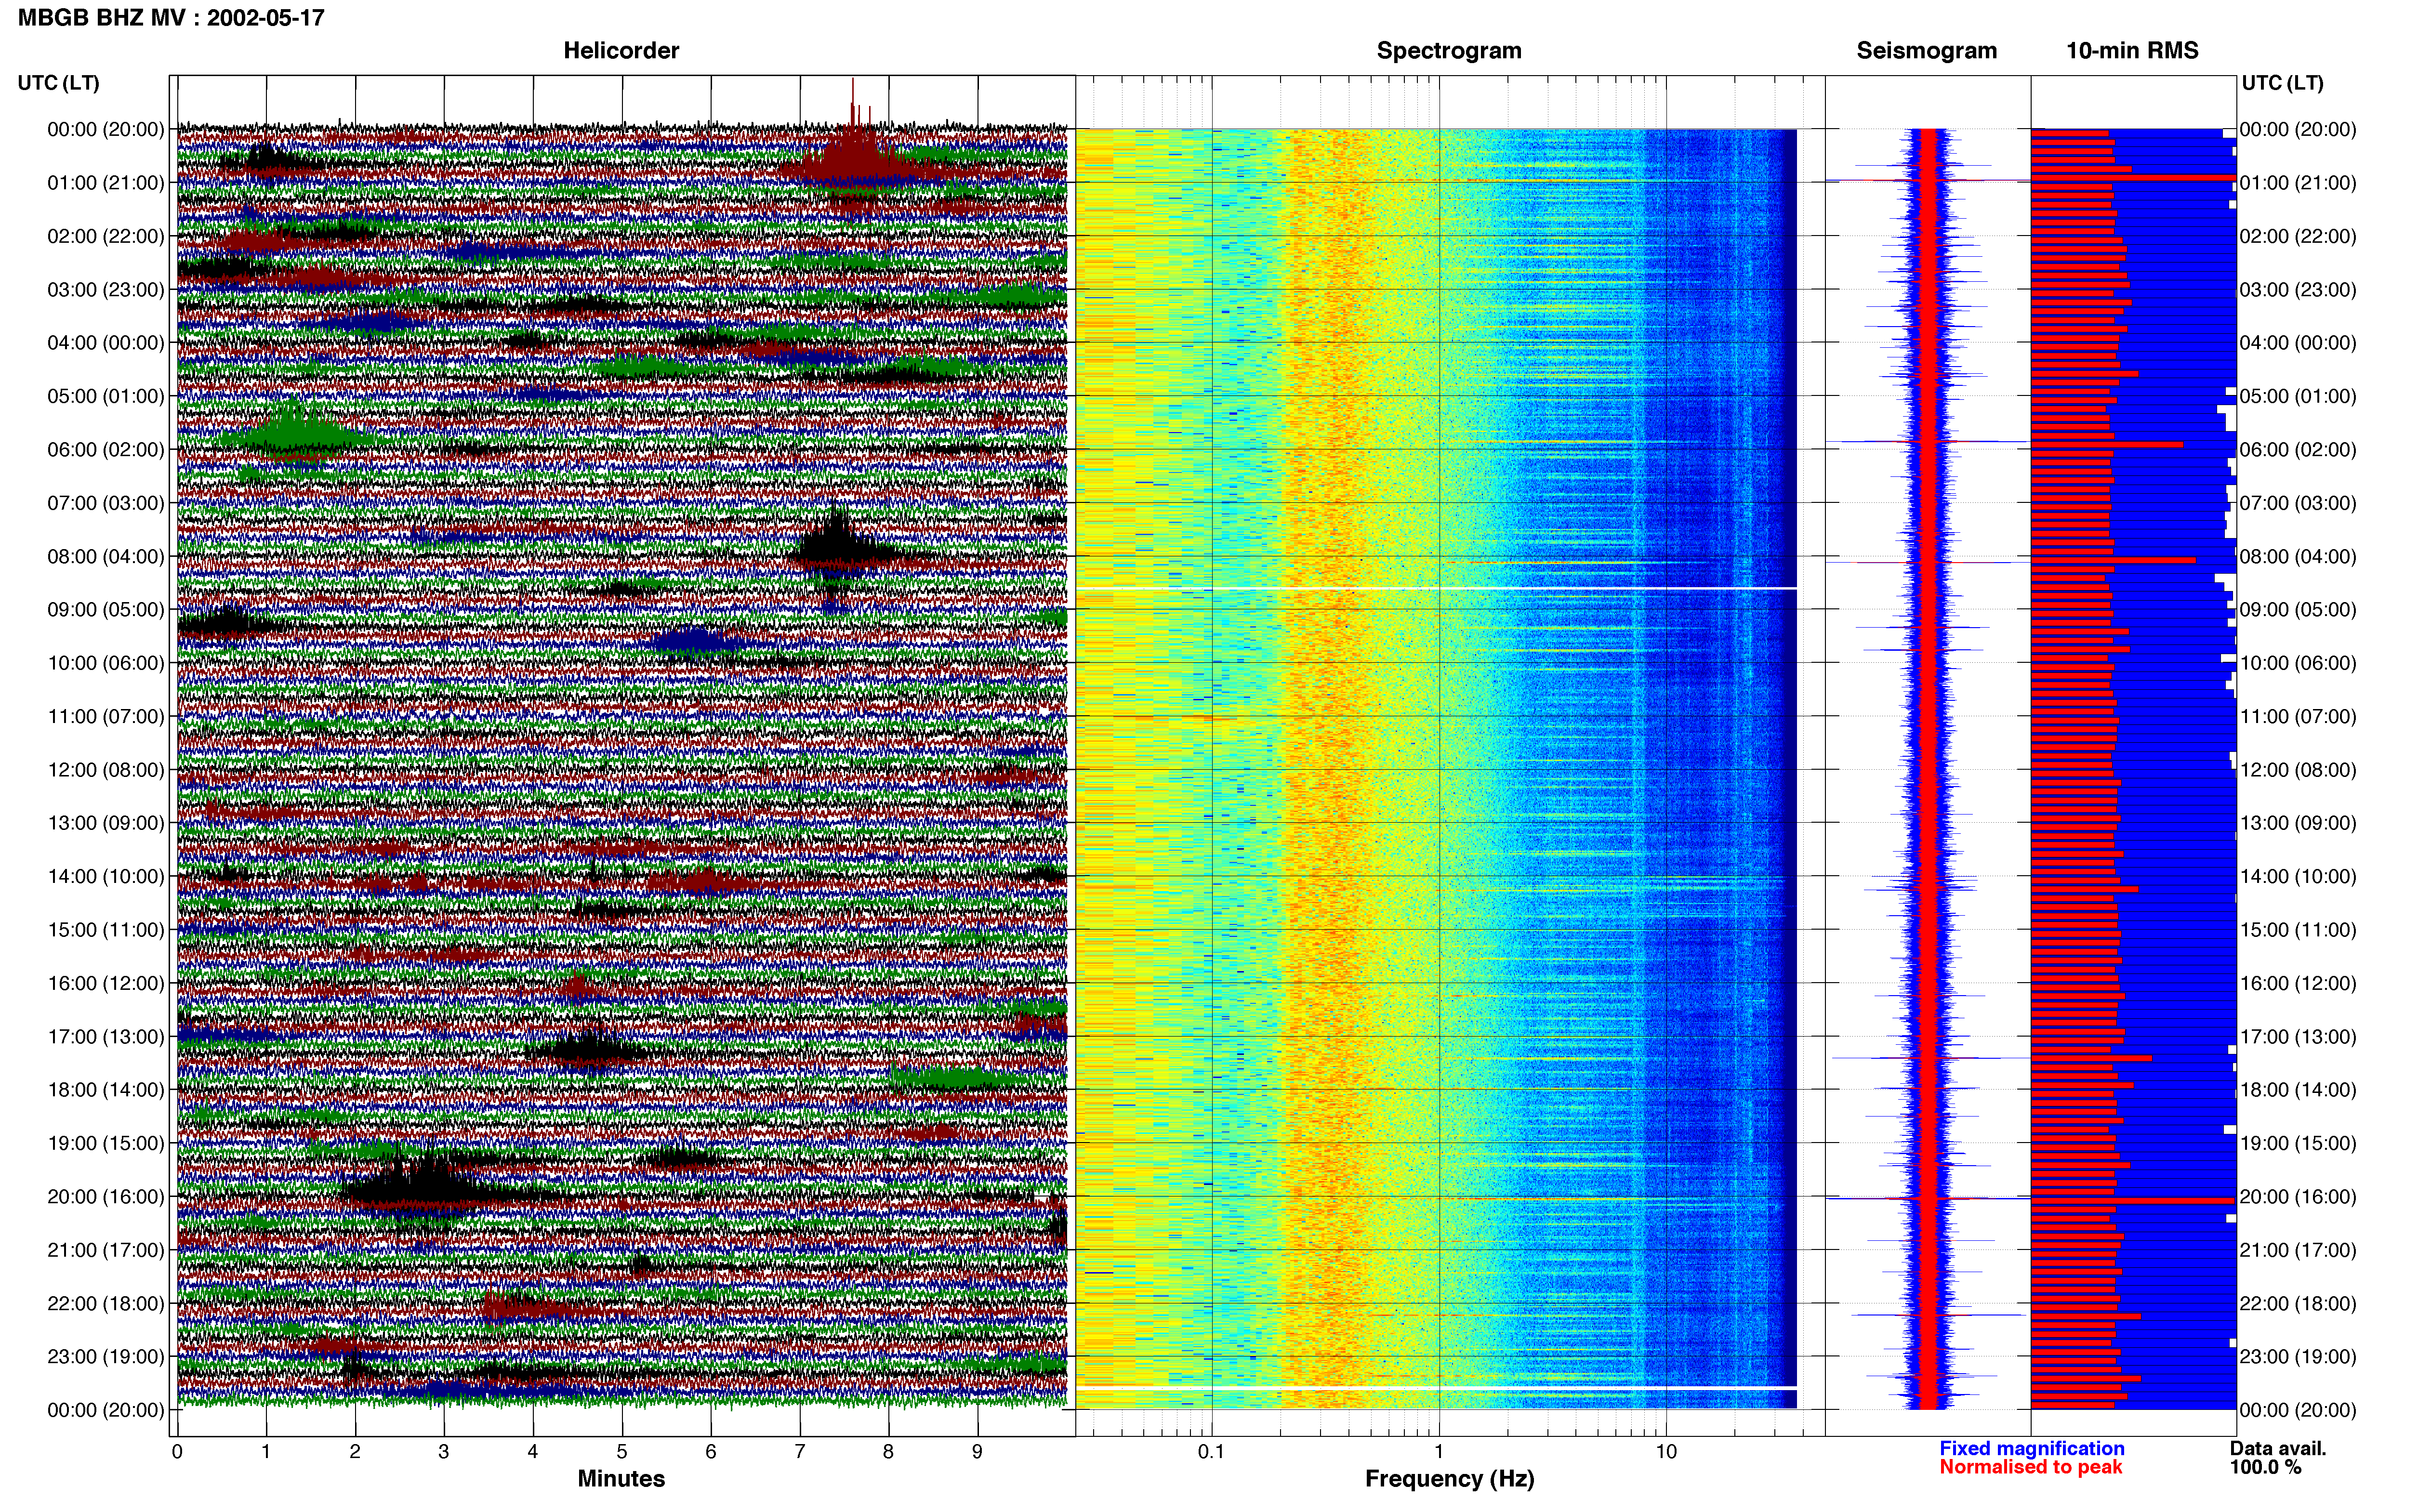The height and width of the screenshot is (1512, 2418).
Task: Click the left '14:00 (10:00)' time label
Action: tap(105, 876)
